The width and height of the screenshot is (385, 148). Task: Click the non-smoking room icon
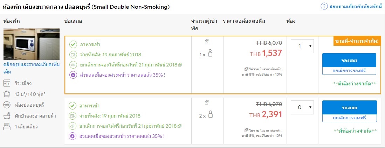(7, 105)
